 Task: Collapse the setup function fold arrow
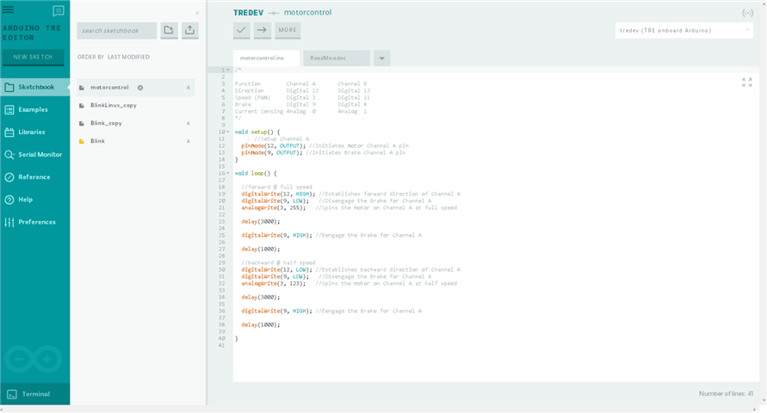(228, 132)
